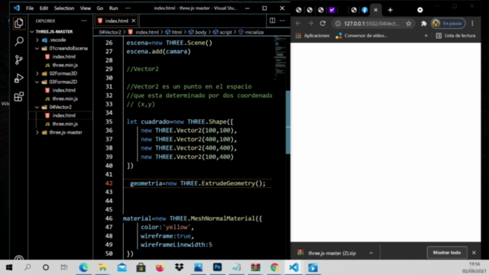Collapse the 04Vector2 folder

tap(60, 107)
